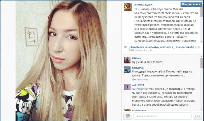This screenshot has width=204, height=121.
Task: Click @ermakovan mention in nadyunia's comment
Action: pyautogui.click(x=140, y=80)
